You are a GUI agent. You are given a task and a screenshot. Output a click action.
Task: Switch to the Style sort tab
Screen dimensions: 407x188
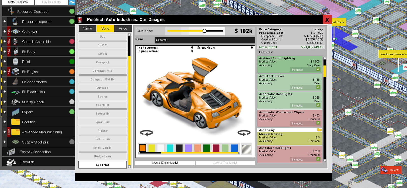coord(105,28)
